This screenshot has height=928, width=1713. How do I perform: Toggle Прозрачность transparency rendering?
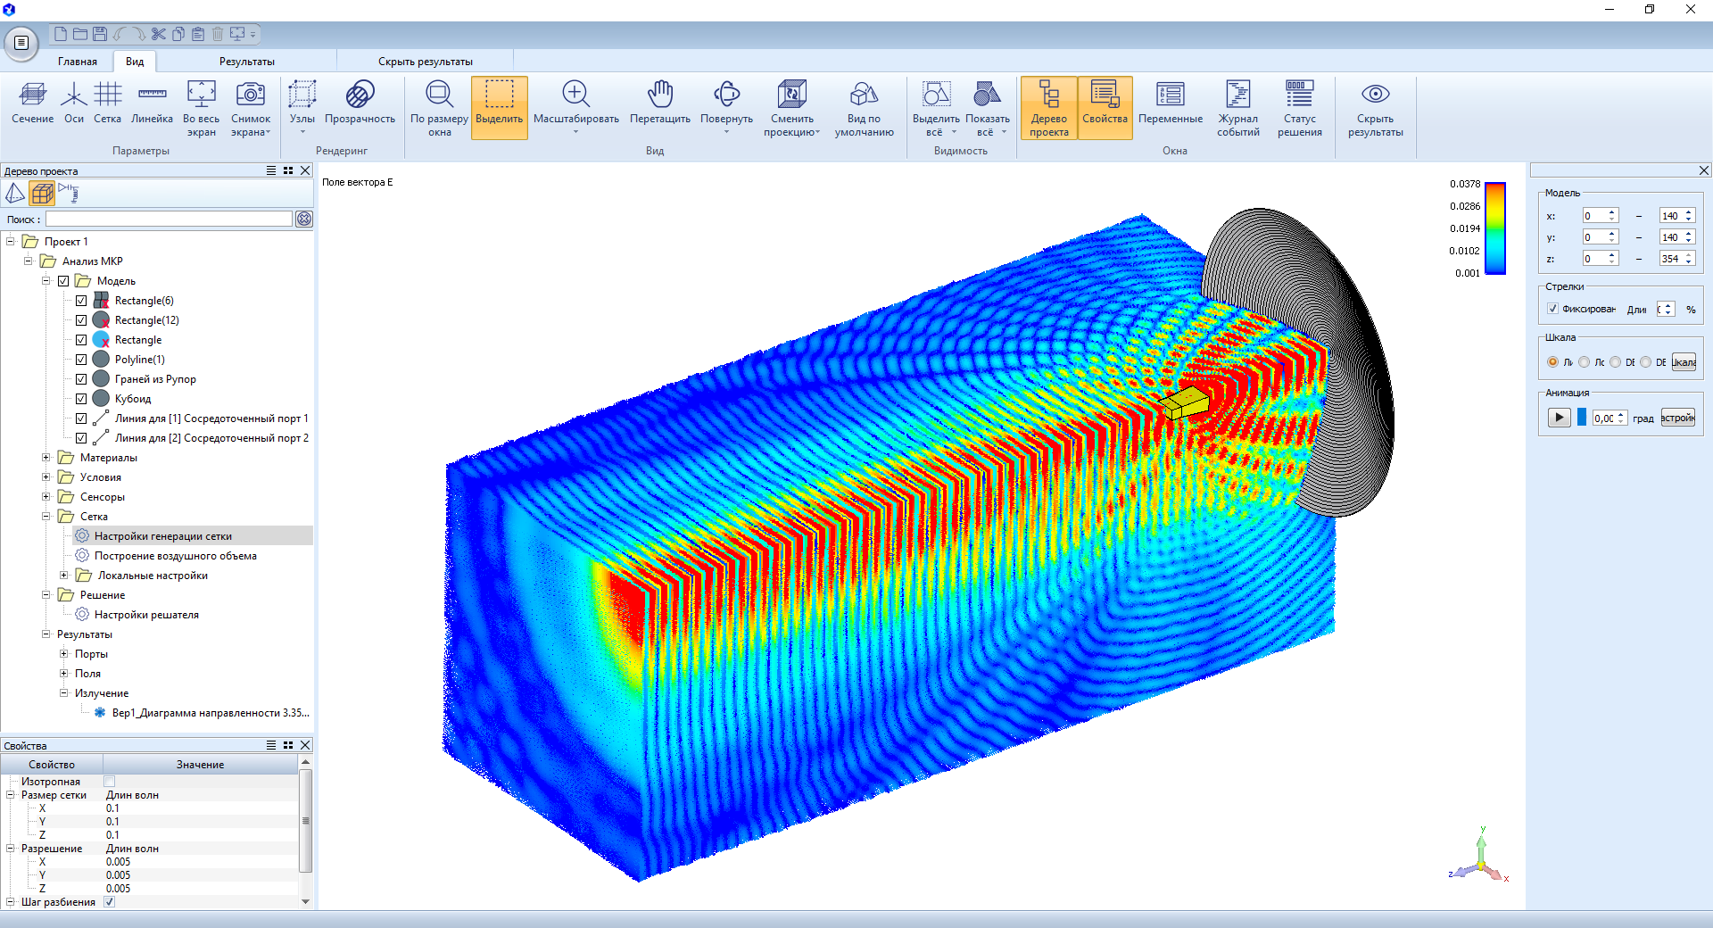(360, 95)
